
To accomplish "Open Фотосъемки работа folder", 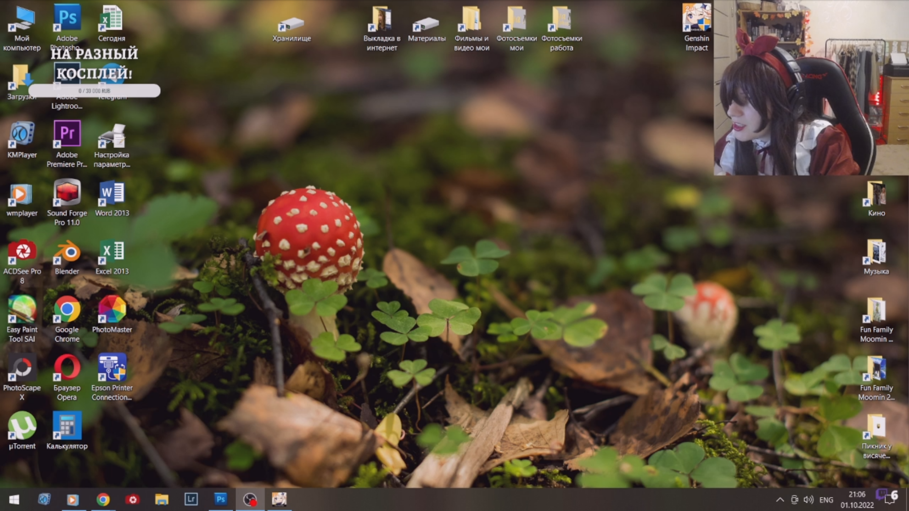I will pyautogui.click(x=561, y=28).
